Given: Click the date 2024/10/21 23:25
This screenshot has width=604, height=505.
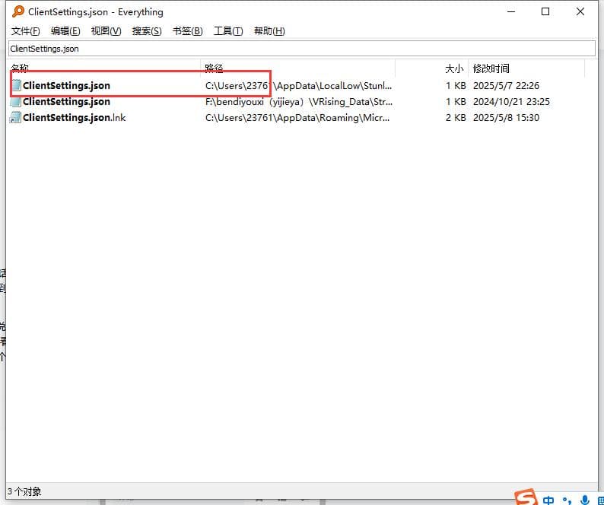Looking at the screenshot, I should click(x=511, y=102).
